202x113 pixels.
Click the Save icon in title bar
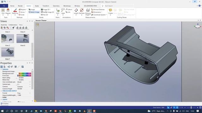pyautogui.click(x=2, y=2)
